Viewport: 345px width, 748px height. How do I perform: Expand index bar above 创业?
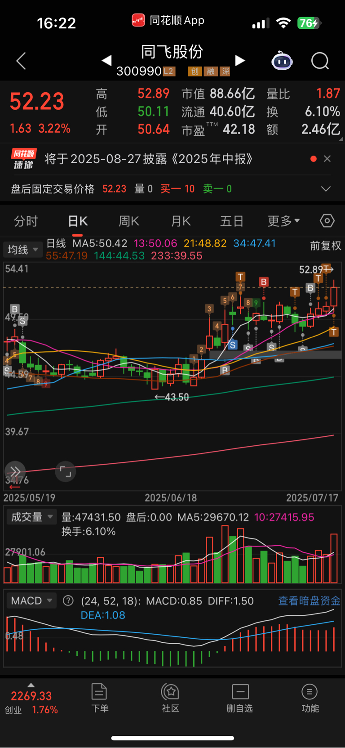(x=31, y=685)
